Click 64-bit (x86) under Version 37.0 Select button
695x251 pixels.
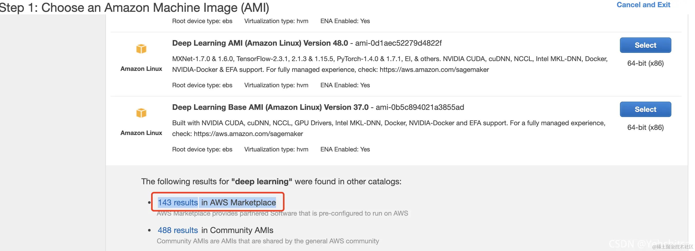645,128
